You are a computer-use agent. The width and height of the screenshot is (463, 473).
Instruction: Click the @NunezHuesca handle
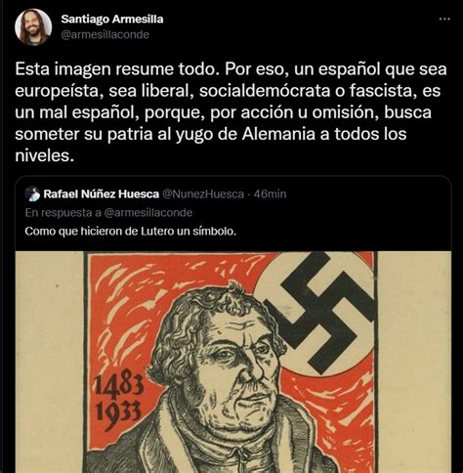coord(203,194)
